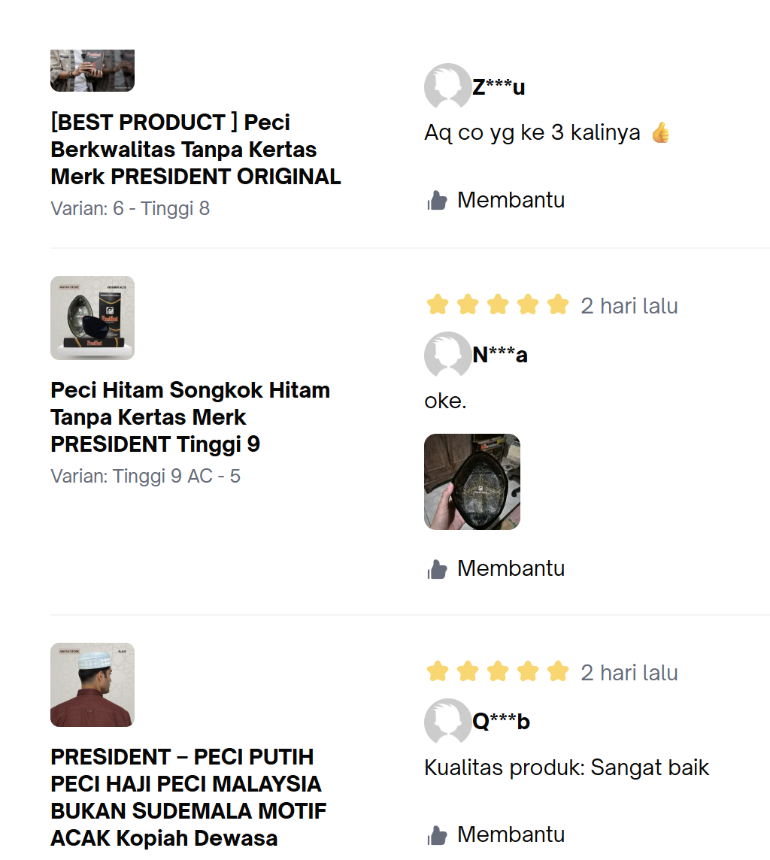Click the first star in N***a's rating
Image resolution: width=770 pixels, height=860 pixels.
coord(437,305)
